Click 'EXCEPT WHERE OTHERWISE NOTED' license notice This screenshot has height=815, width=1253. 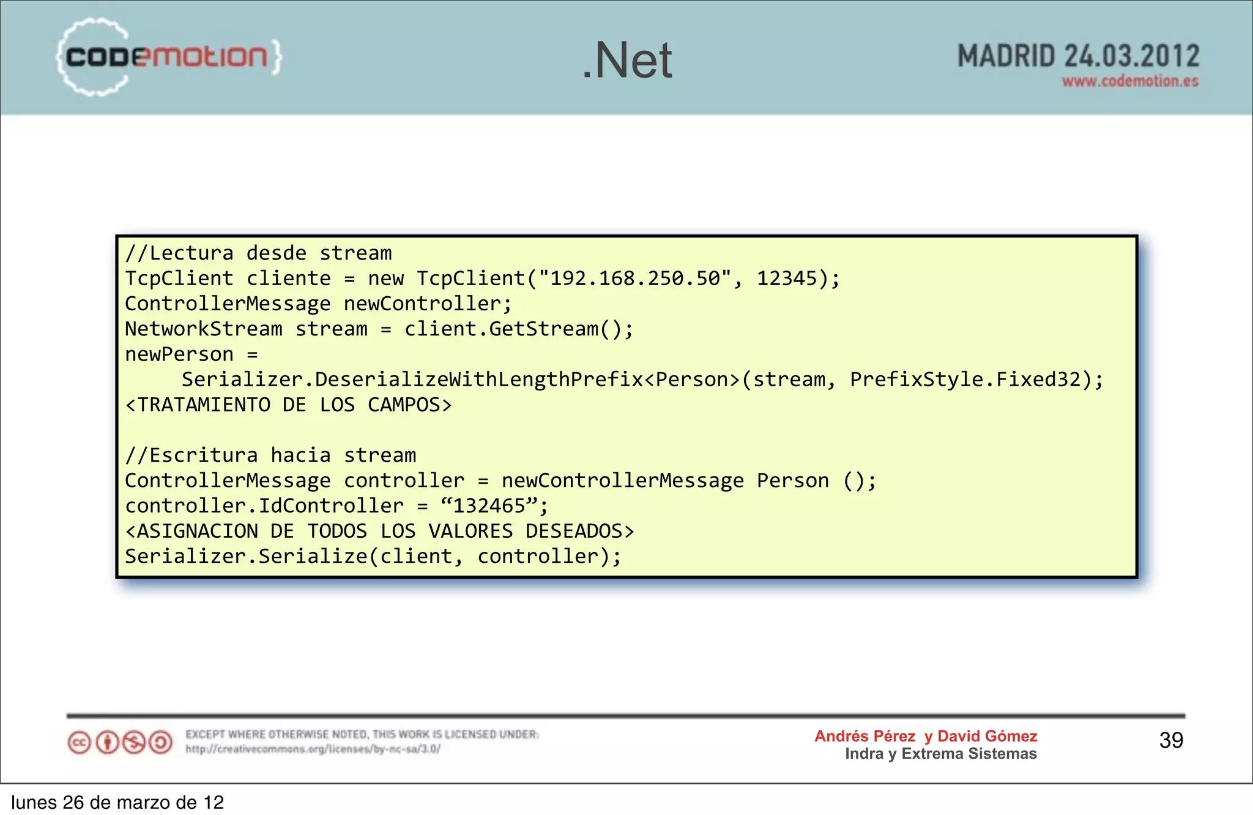(362, 734)
